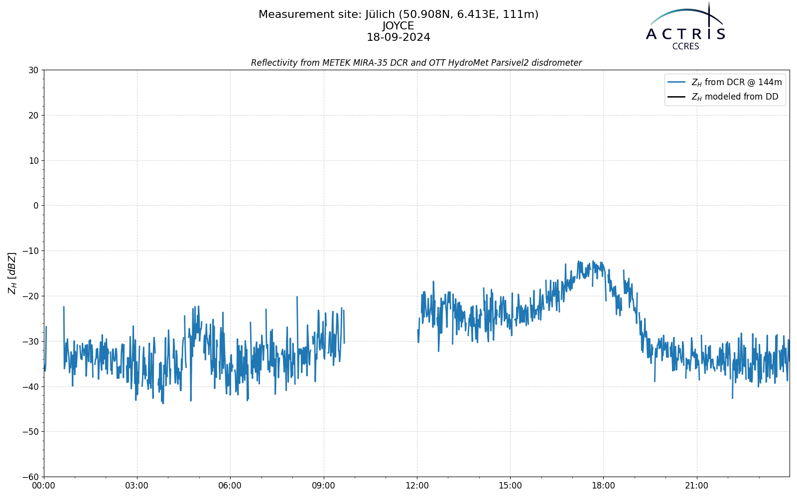The image size is (797, 498).
Task: Click the ACTRIS CCRES logo
Action: [685, 26]
